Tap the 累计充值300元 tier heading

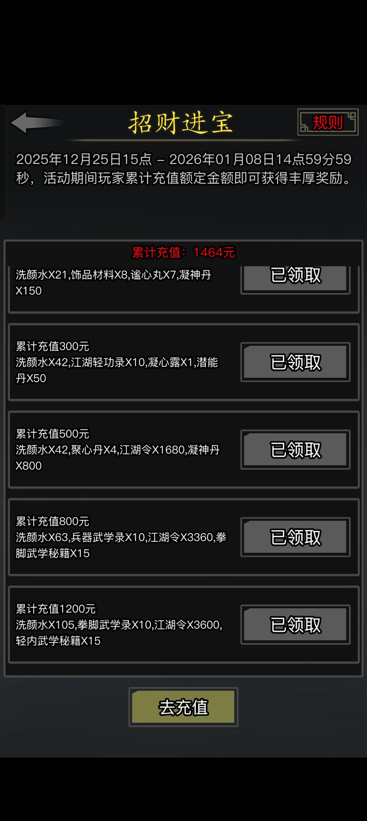pos(53,346)
